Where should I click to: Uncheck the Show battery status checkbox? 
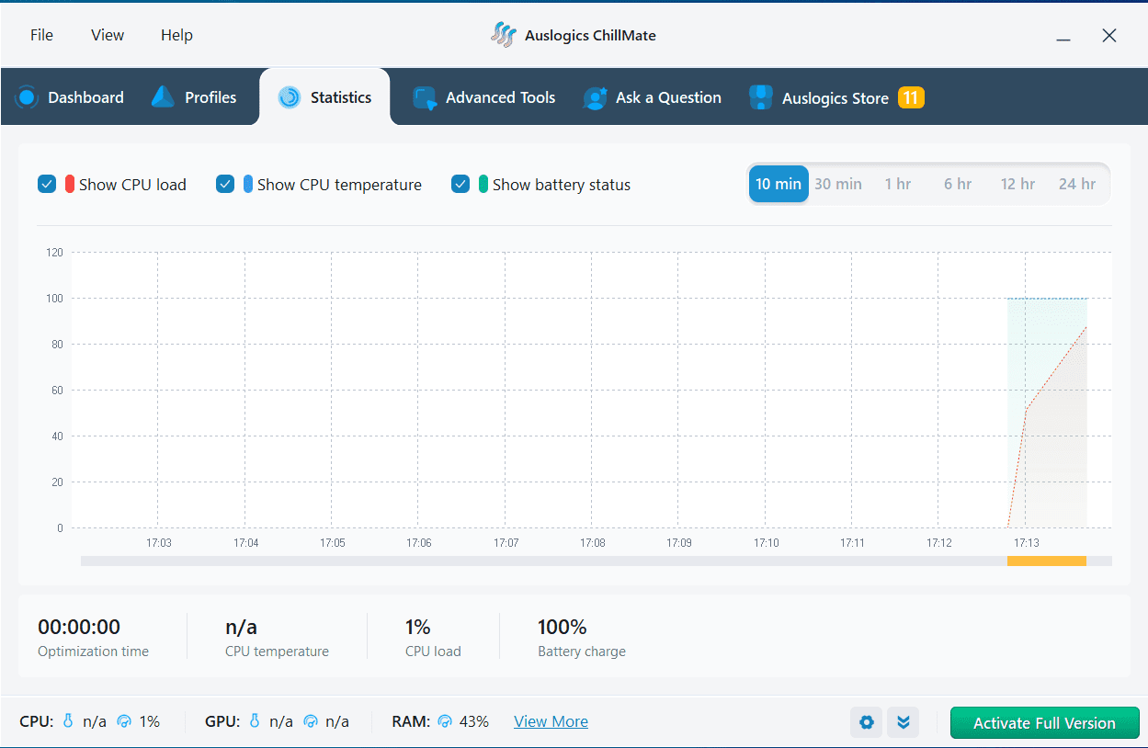(460, 184)
